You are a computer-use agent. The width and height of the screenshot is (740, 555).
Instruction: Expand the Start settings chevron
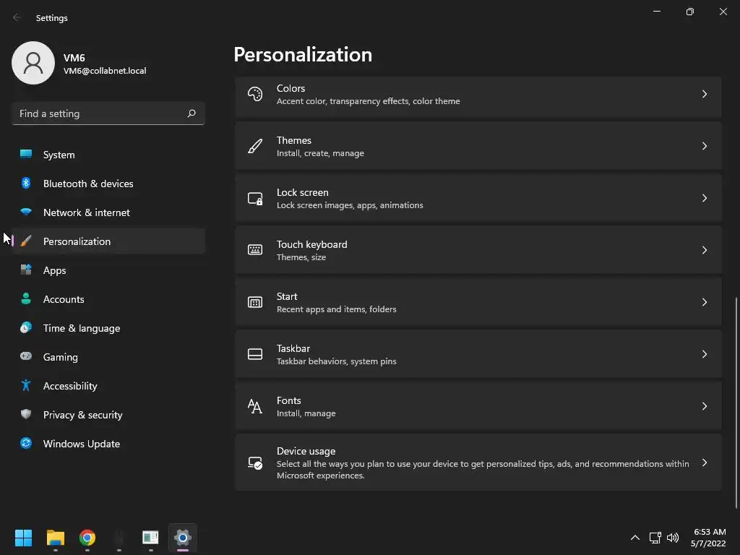point(705,302)
